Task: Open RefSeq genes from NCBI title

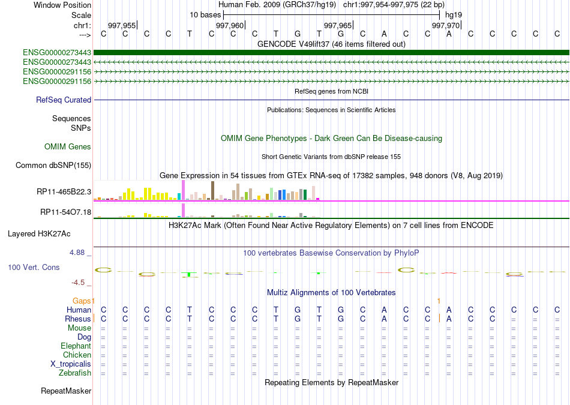Action: 331,91
